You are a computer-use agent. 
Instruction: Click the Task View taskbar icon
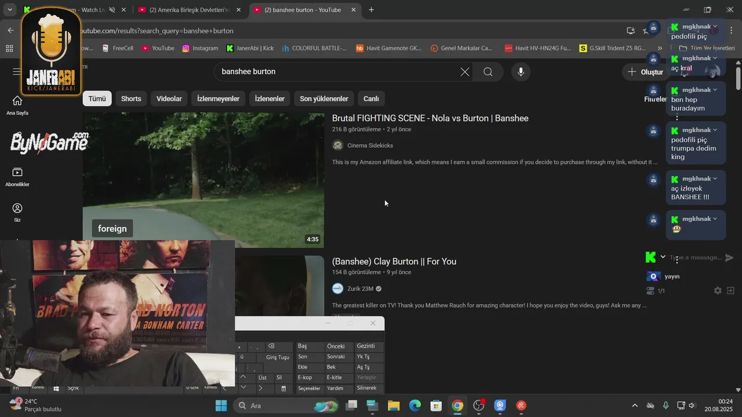[x=351, y=405]
